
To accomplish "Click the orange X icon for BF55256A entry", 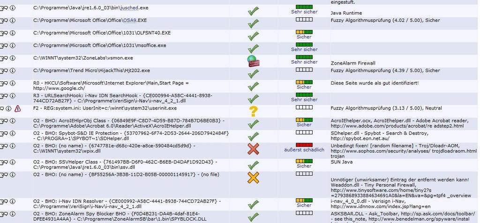I will tap(253, 178).
